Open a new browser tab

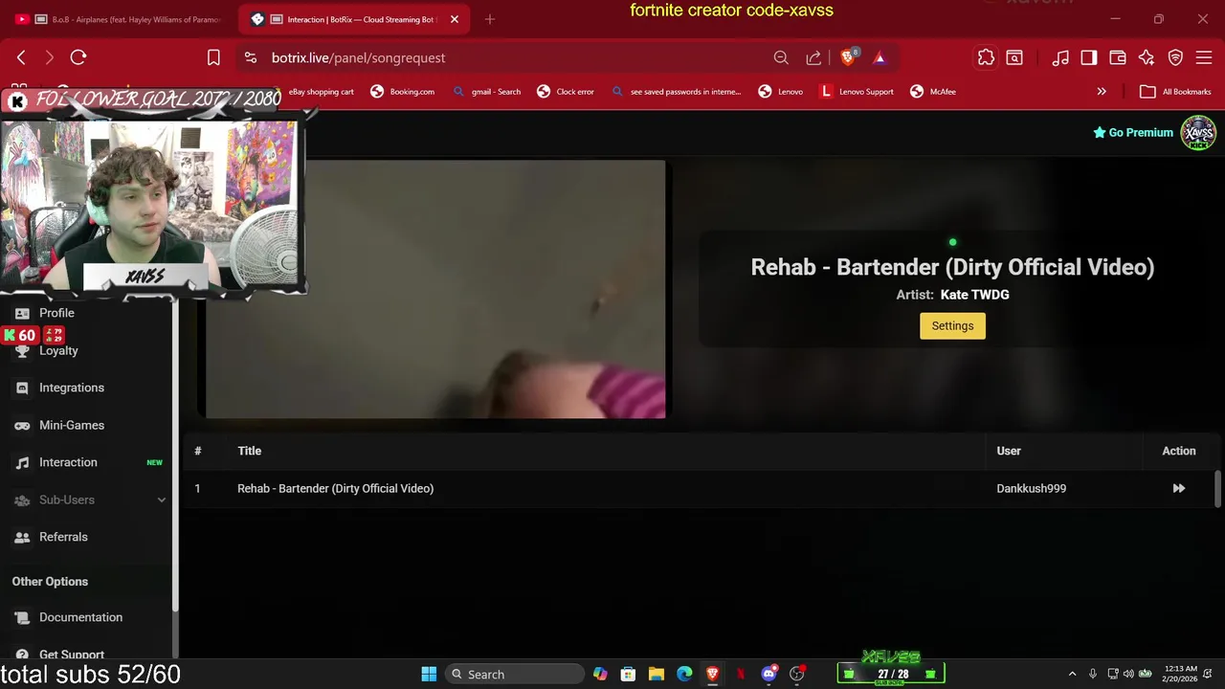(490, 19)
